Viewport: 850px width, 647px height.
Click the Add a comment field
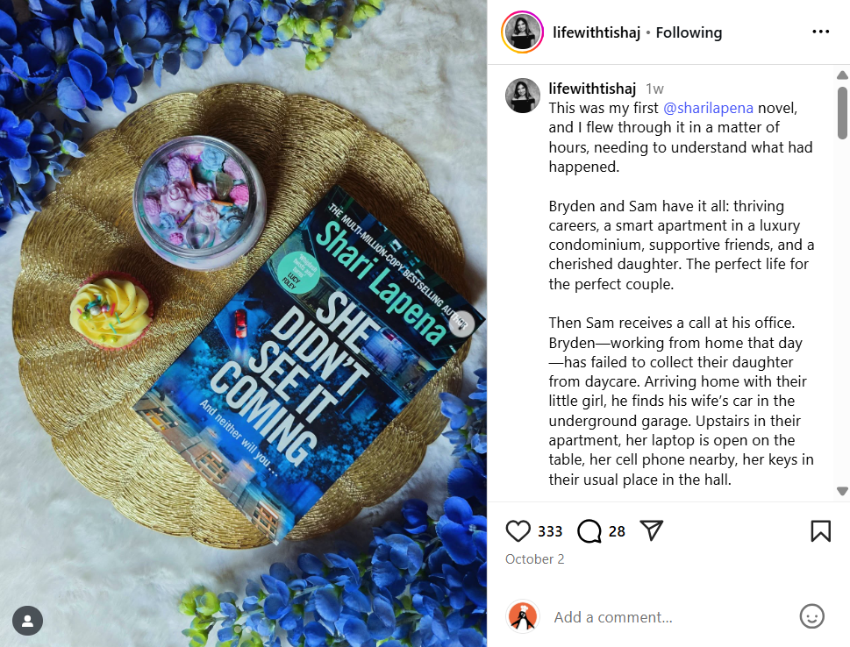click(670, 617)
